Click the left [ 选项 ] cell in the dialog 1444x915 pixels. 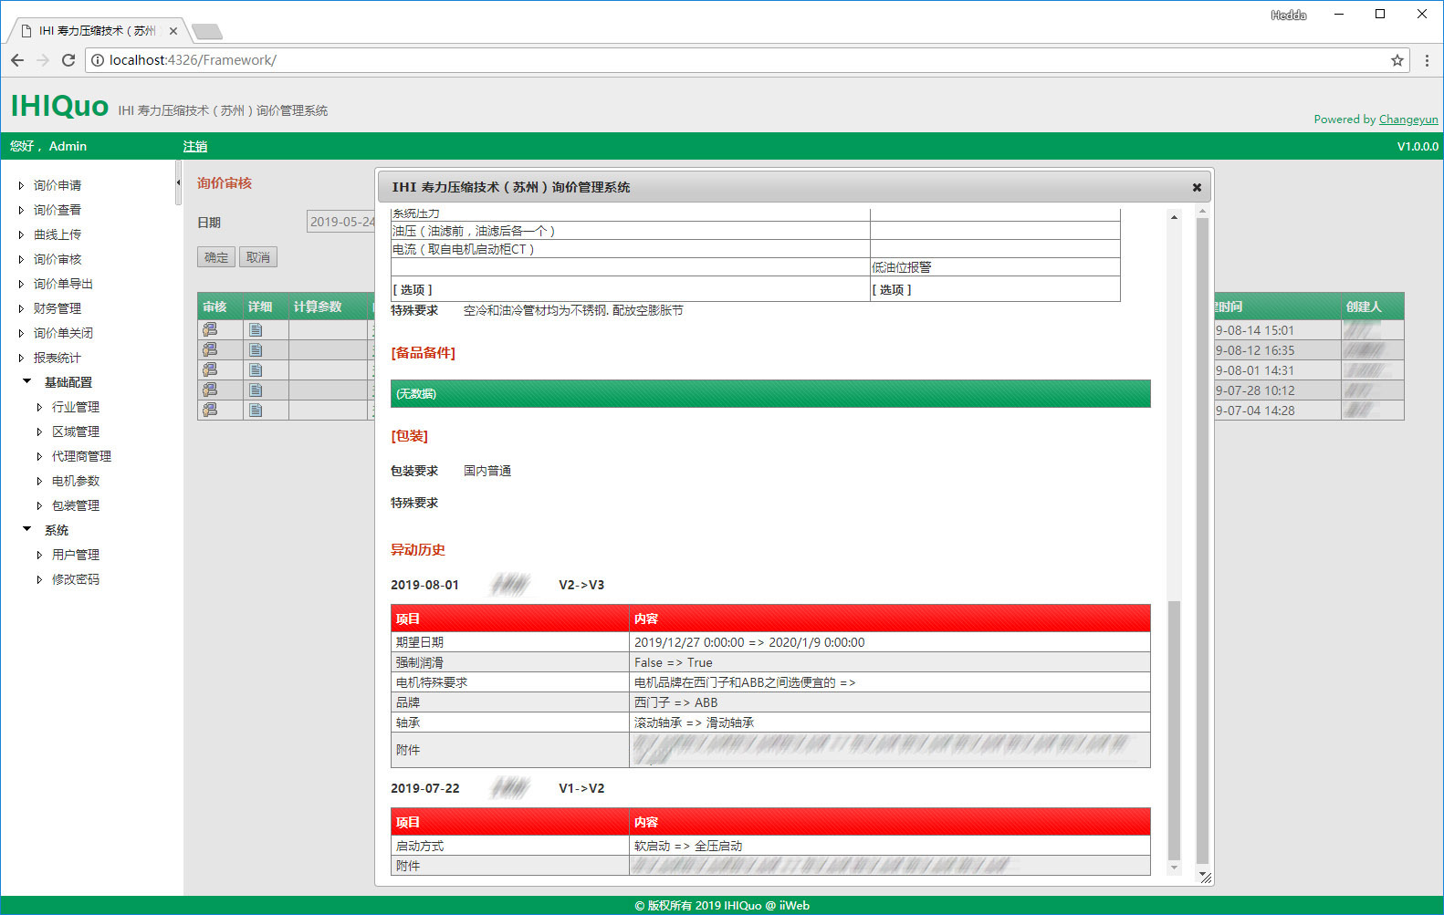(x=630, y=289)
